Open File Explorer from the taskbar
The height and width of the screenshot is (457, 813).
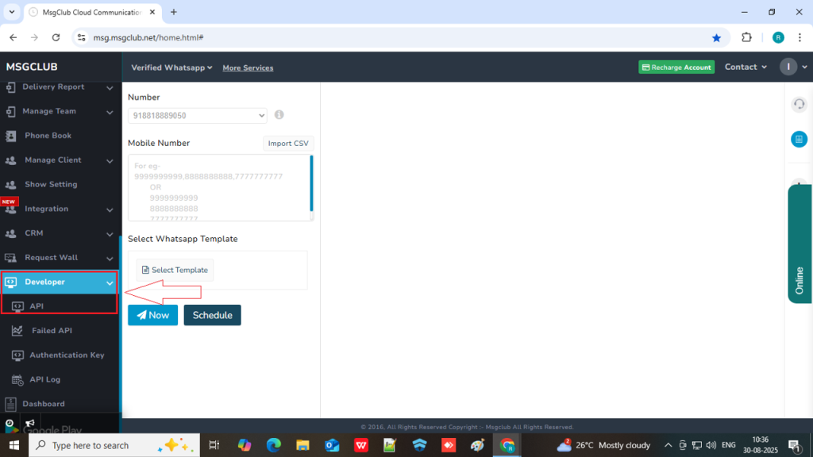302,445
